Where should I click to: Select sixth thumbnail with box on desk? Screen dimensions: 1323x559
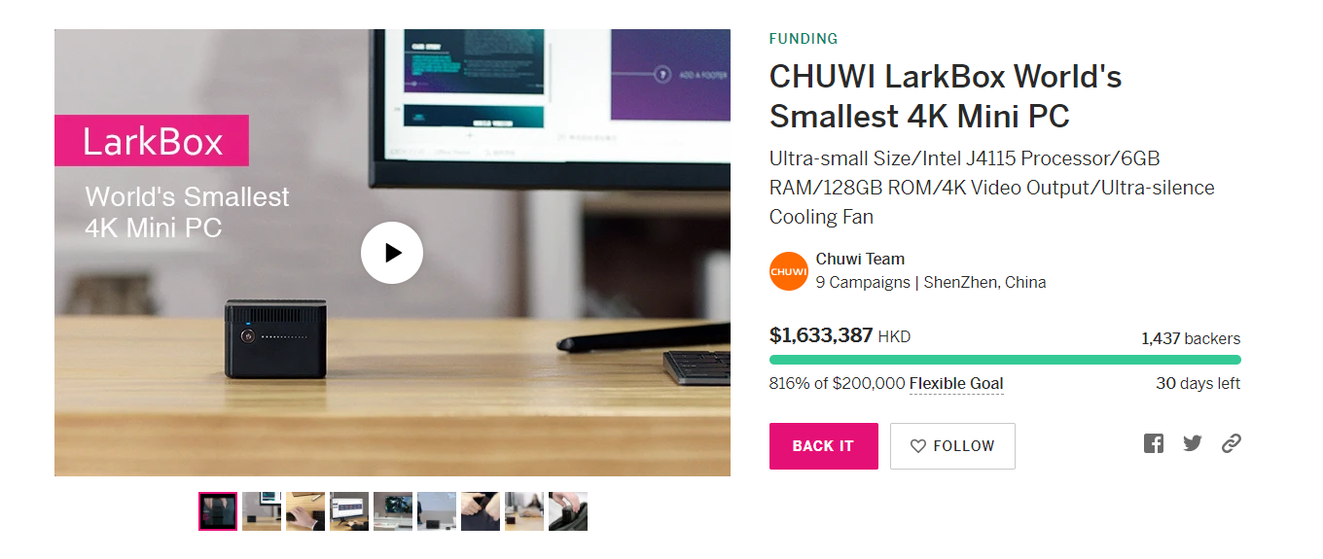[437, 511]
